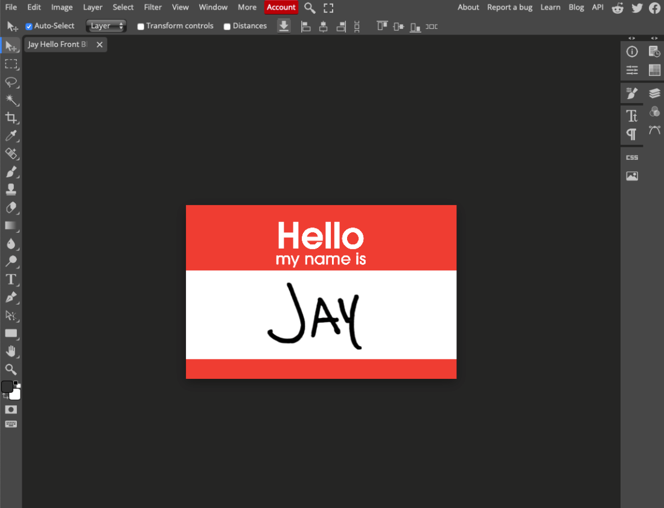
Task: Select the Move tool
Action: tap(11, 46)
